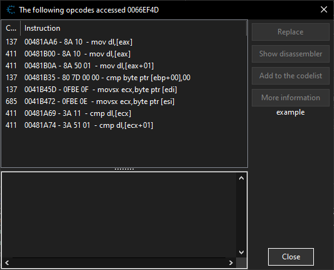
Task: Click the down arrow of details scrollbar
Action: click(x=241, y=252)
